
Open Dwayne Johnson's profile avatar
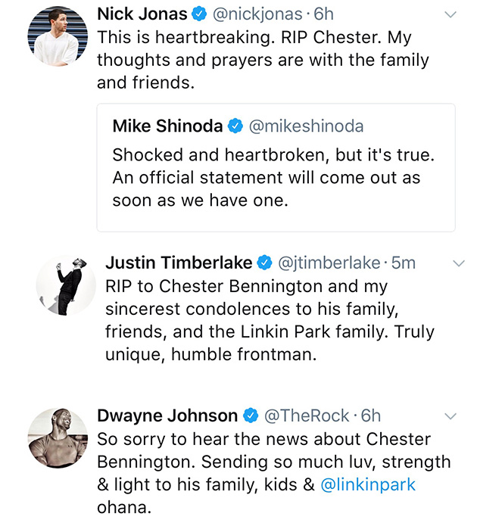coord(58,438)
